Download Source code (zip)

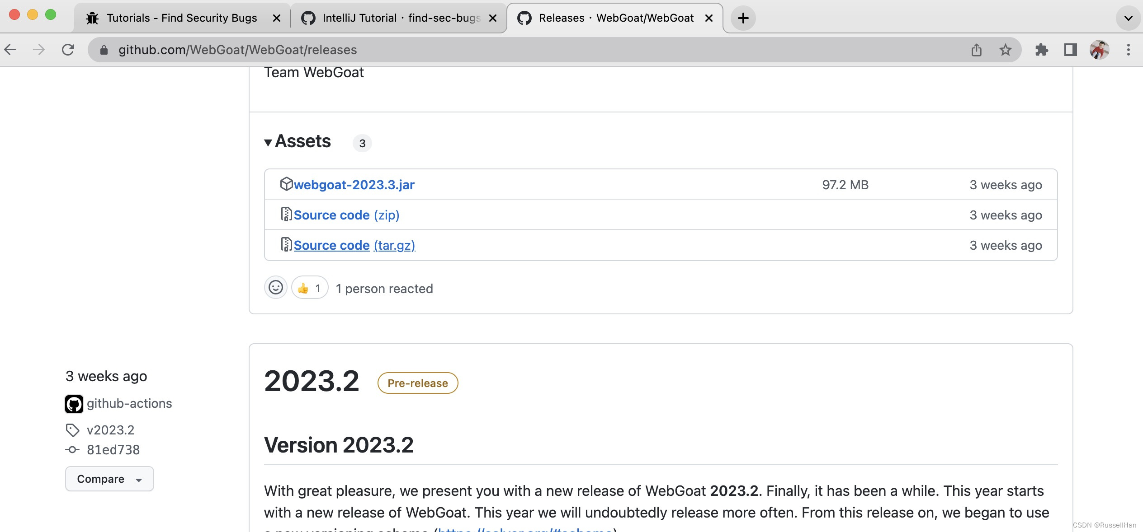point(346,215)
